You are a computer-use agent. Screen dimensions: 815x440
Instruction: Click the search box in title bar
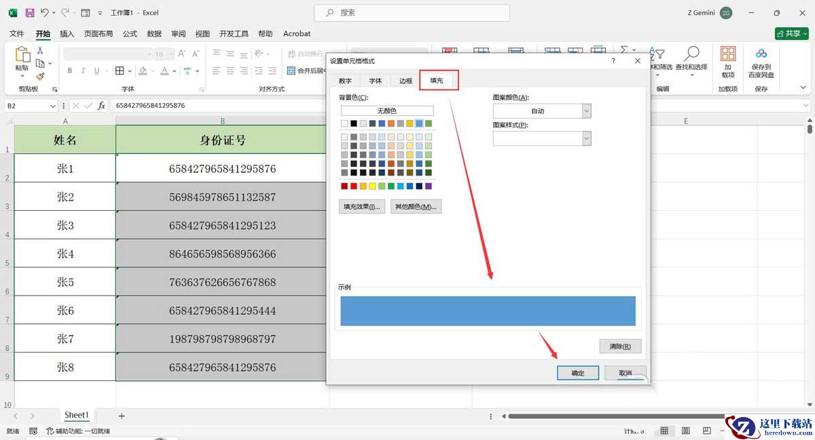click(x=412, y=13)
